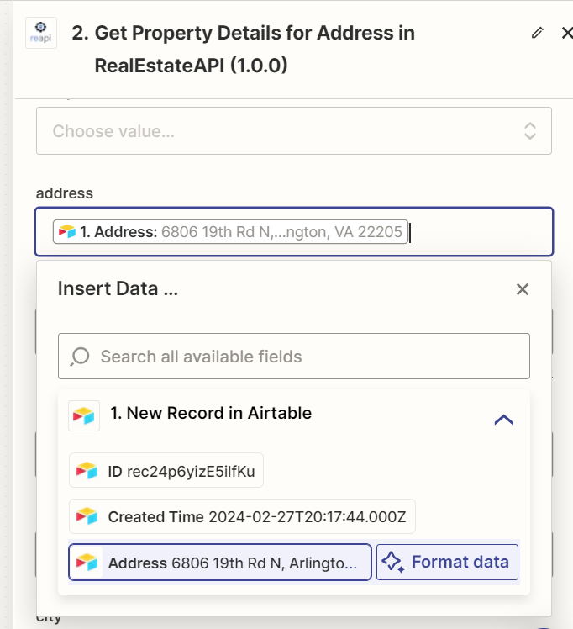Open the Choose value dropdown
The image size is (573, 629).
point(294,131)
